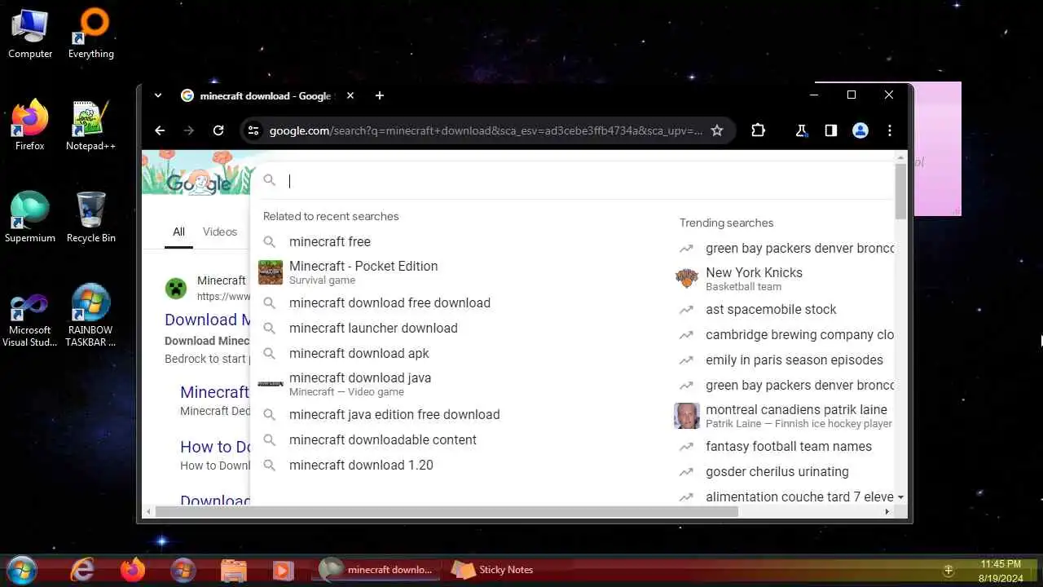Open Firefox from the taskbar
Image resolution: width=1043 pixels, height=587 pixels.
tap(133, 570)
